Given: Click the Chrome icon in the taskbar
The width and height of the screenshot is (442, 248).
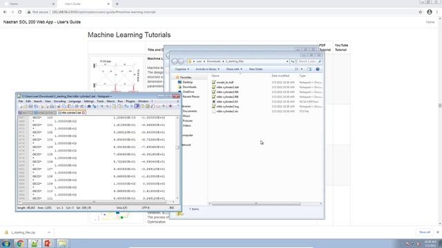Looking at the screenshot, I should (20, 243).
